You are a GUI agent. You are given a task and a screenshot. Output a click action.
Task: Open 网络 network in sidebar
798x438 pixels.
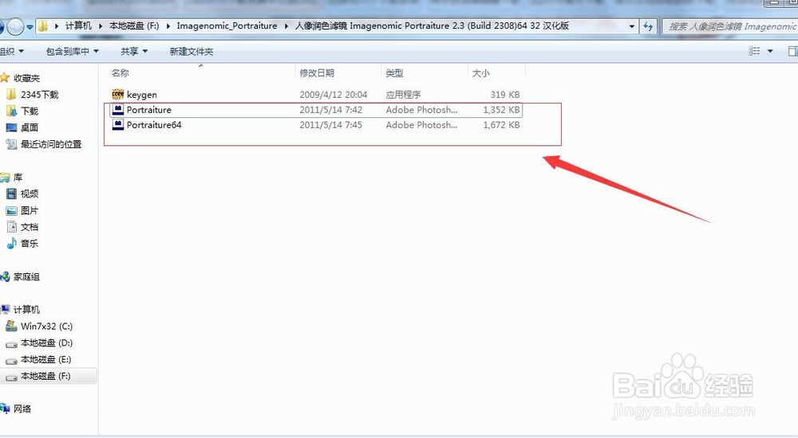click(x=22, y=409)
